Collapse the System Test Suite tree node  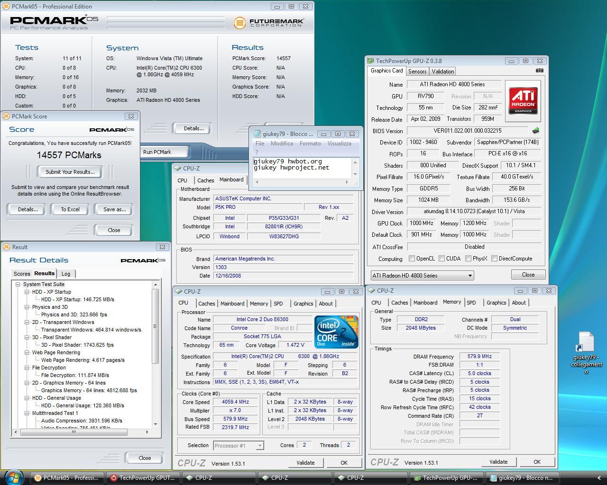pos(18,284)
